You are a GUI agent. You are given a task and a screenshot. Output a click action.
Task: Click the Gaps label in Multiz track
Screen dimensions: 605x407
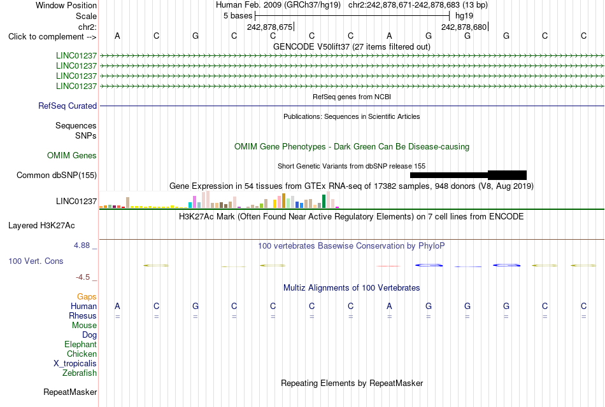point(87,296)
